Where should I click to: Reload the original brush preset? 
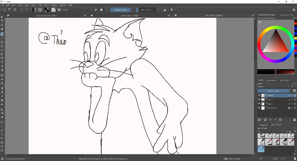[107, 10]
